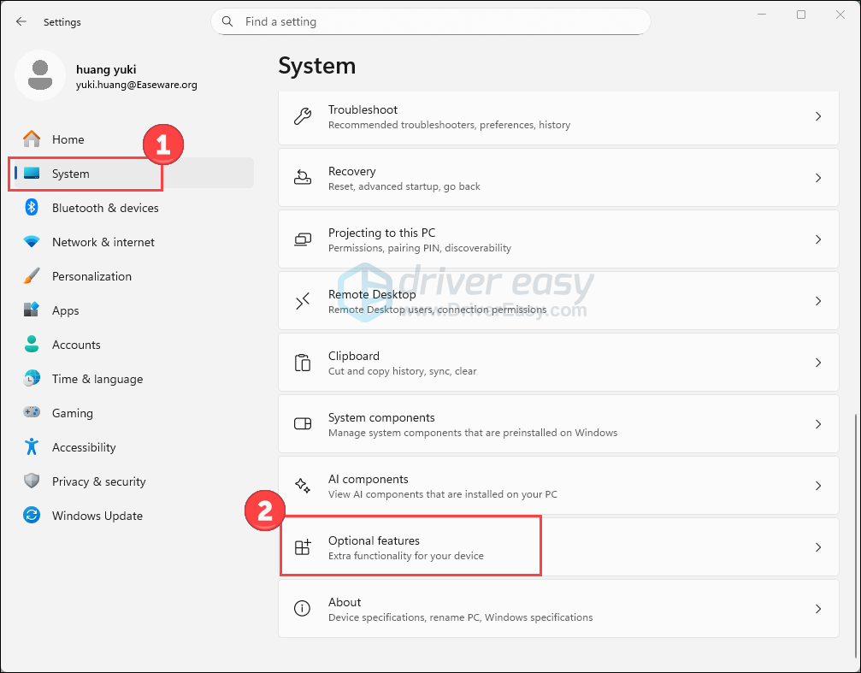The image size is (861, 673).
Task: Click the Bluetooth icon in sidebar
Action: (32, 208)
